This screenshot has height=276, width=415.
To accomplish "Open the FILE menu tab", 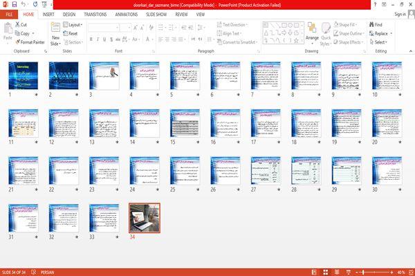I will coord(9,15).
